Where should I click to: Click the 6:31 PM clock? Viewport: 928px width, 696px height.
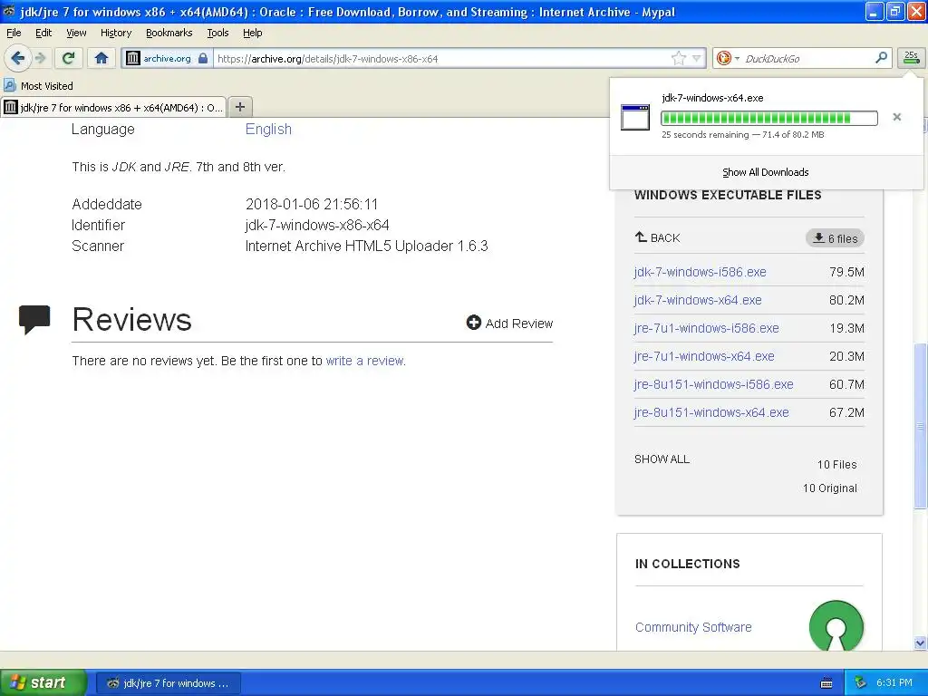coord(894,682)
